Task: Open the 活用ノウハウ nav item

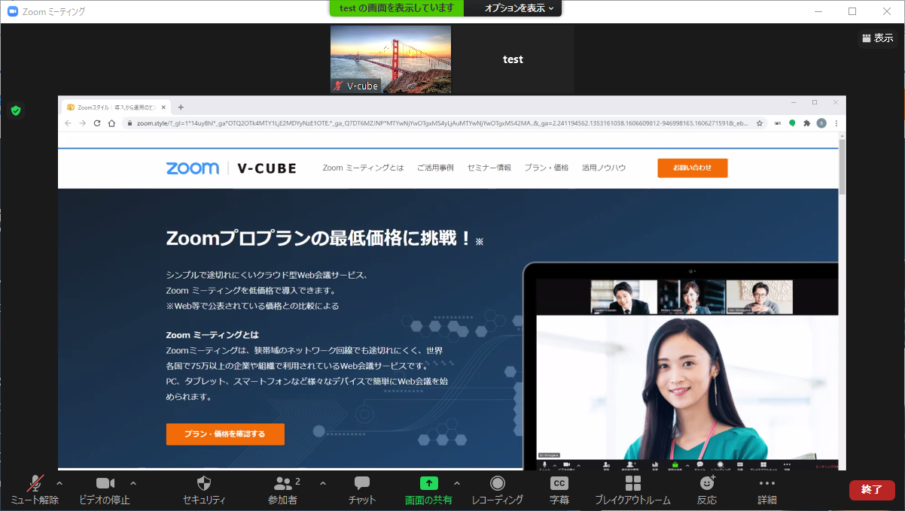Action: click(604, 168)
